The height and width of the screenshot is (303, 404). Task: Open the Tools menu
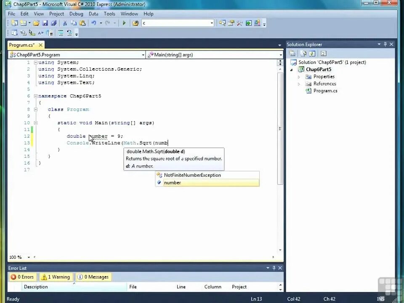(x=109, y=13)
